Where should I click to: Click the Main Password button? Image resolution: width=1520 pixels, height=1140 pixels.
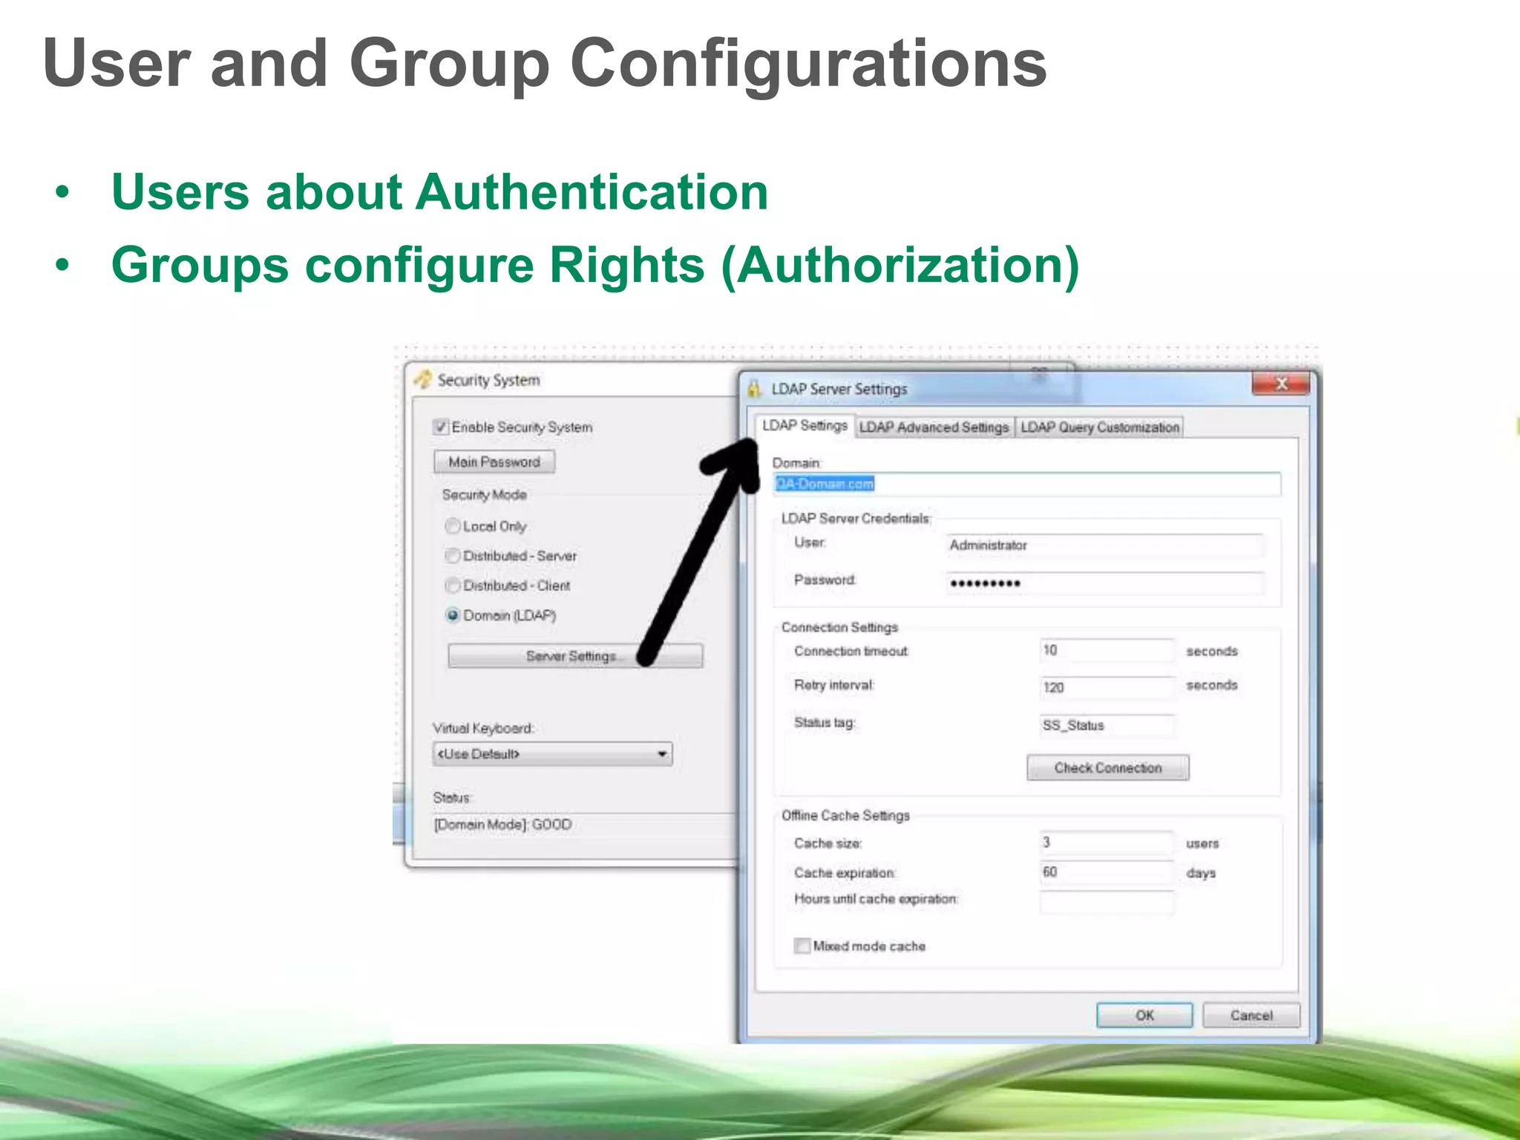tap(494, 462)
